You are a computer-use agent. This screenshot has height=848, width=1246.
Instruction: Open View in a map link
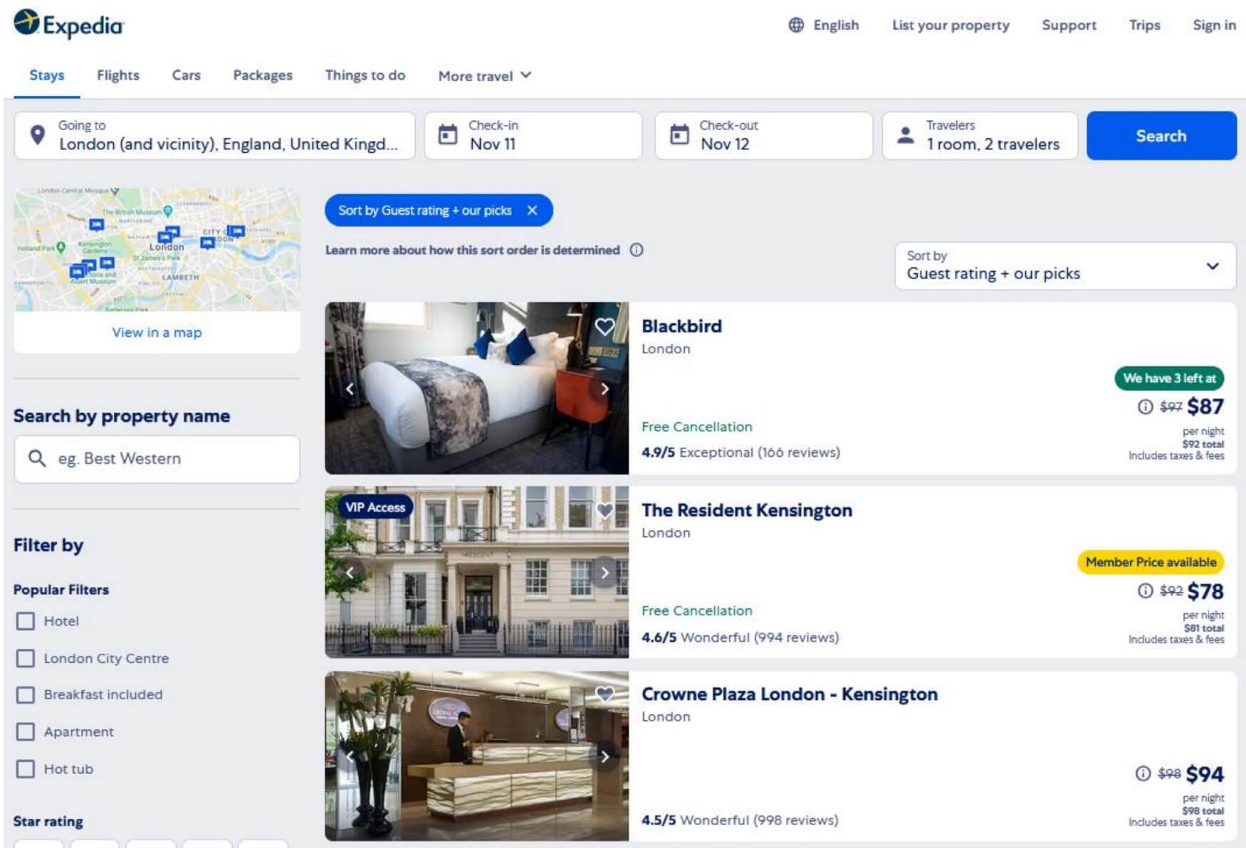[x=157, y=332]
